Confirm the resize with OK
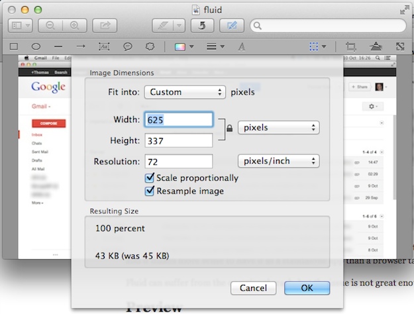414x314 pixels. pos(307,288)
